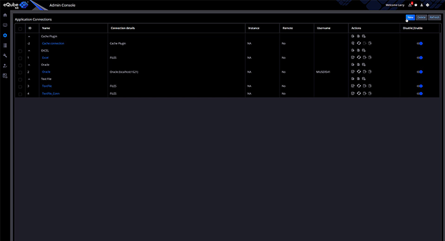Screen dimensions: 445x241
Task: Toggle the Excel connection enable switch
Action: 419,58
